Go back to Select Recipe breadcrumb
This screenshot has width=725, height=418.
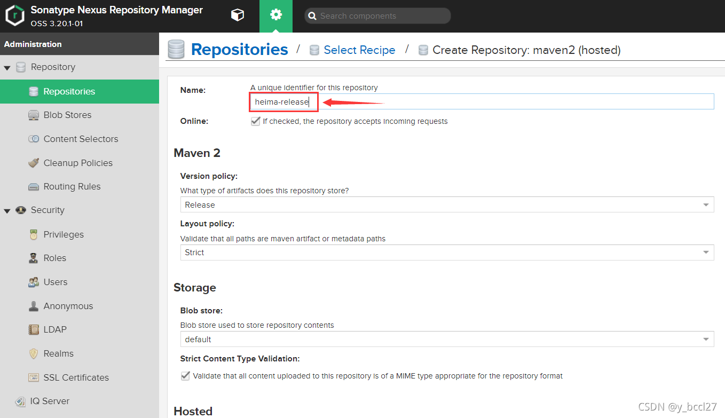pos(360,50)
